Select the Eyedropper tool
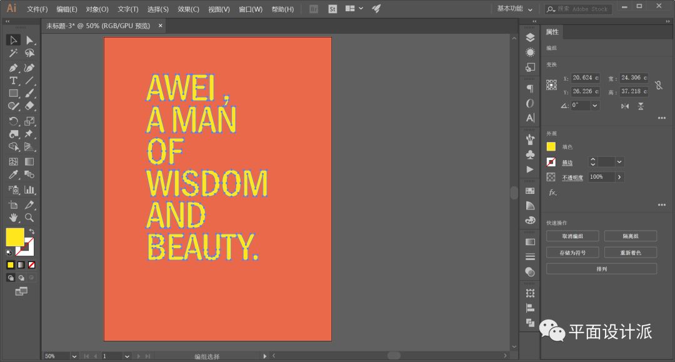675x362 pixels. 13,175
